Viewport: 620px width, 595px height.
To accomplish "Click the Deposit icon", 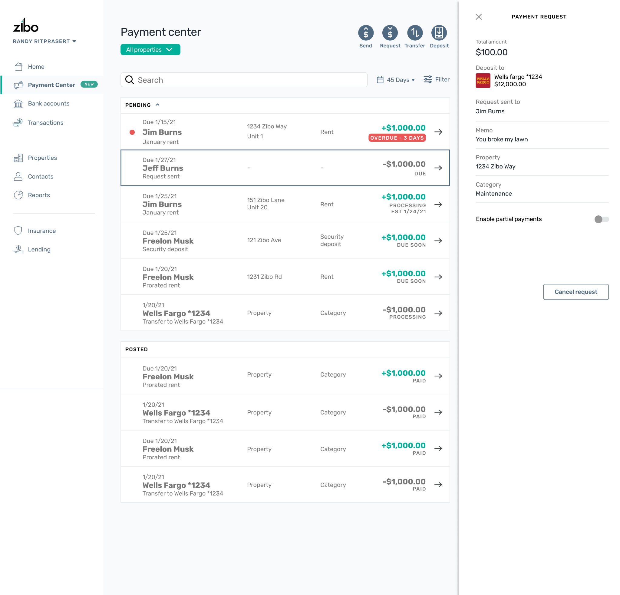I will pos(439,33).
